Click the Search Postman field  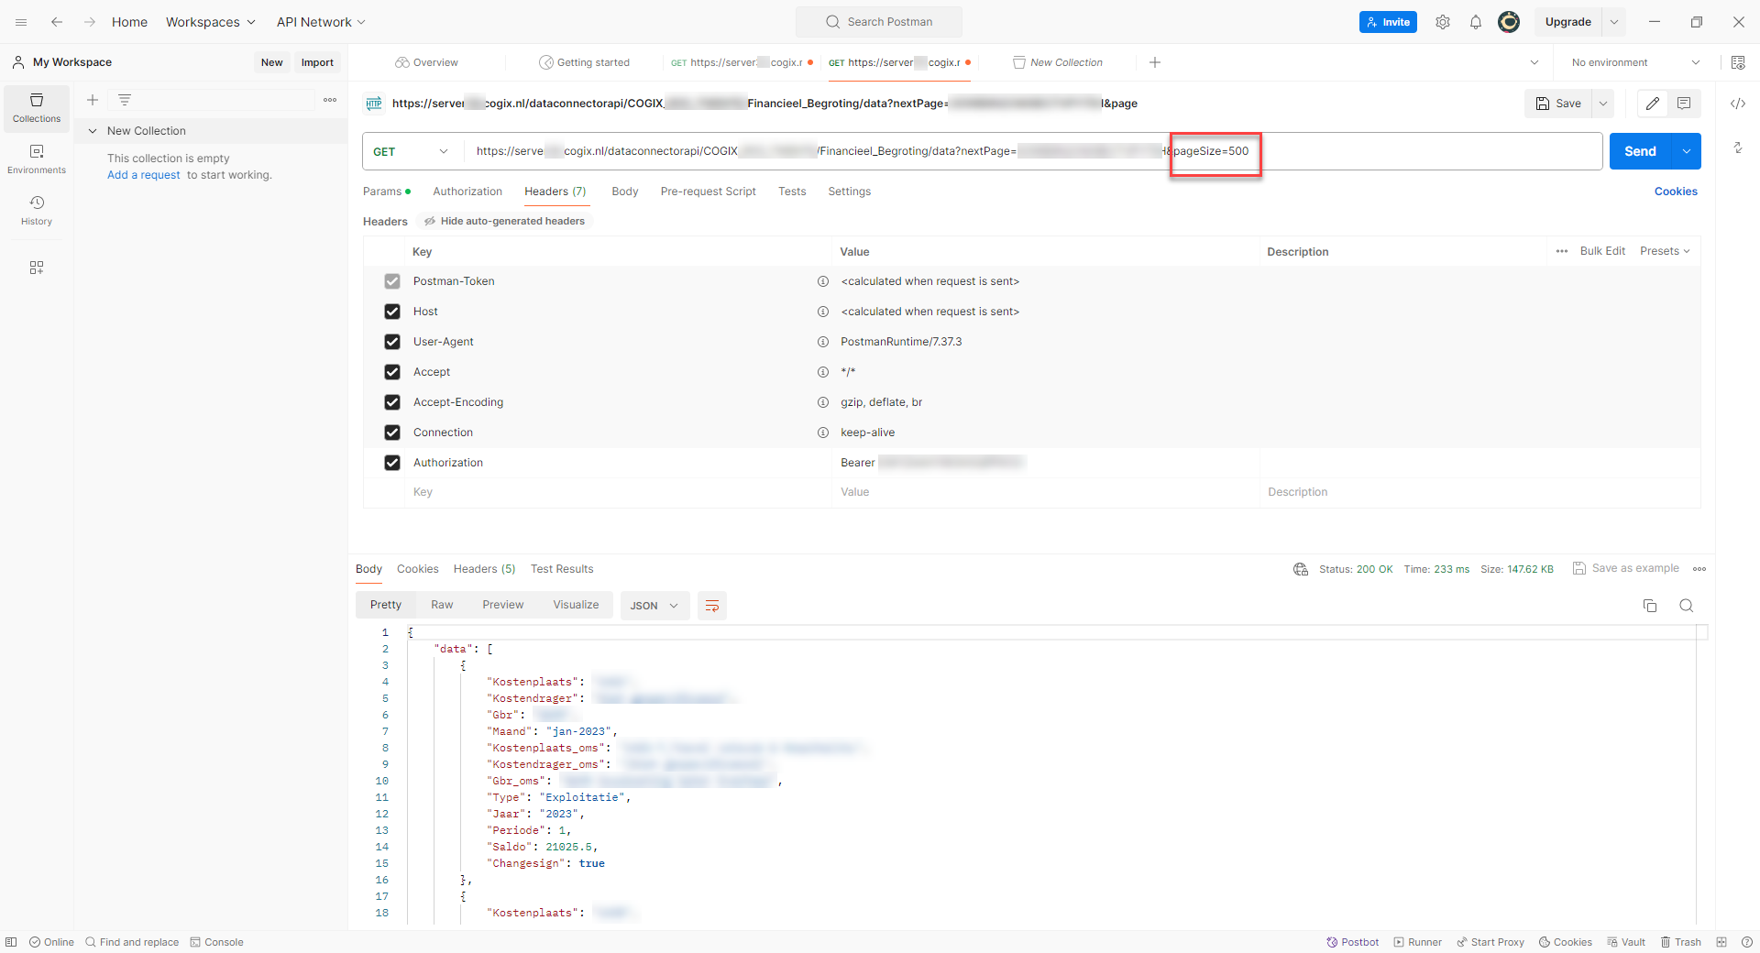879,22
